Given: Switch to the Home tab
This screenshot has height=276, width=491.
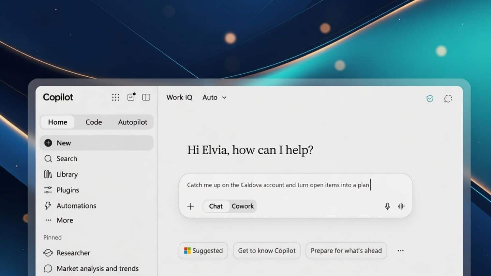Looking at the screenshot, I should tap(58, 122).
